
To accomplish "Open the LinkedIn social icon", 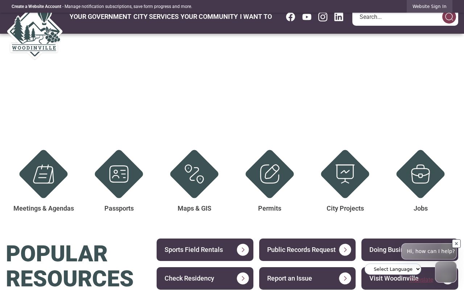I will pos(339,17).
